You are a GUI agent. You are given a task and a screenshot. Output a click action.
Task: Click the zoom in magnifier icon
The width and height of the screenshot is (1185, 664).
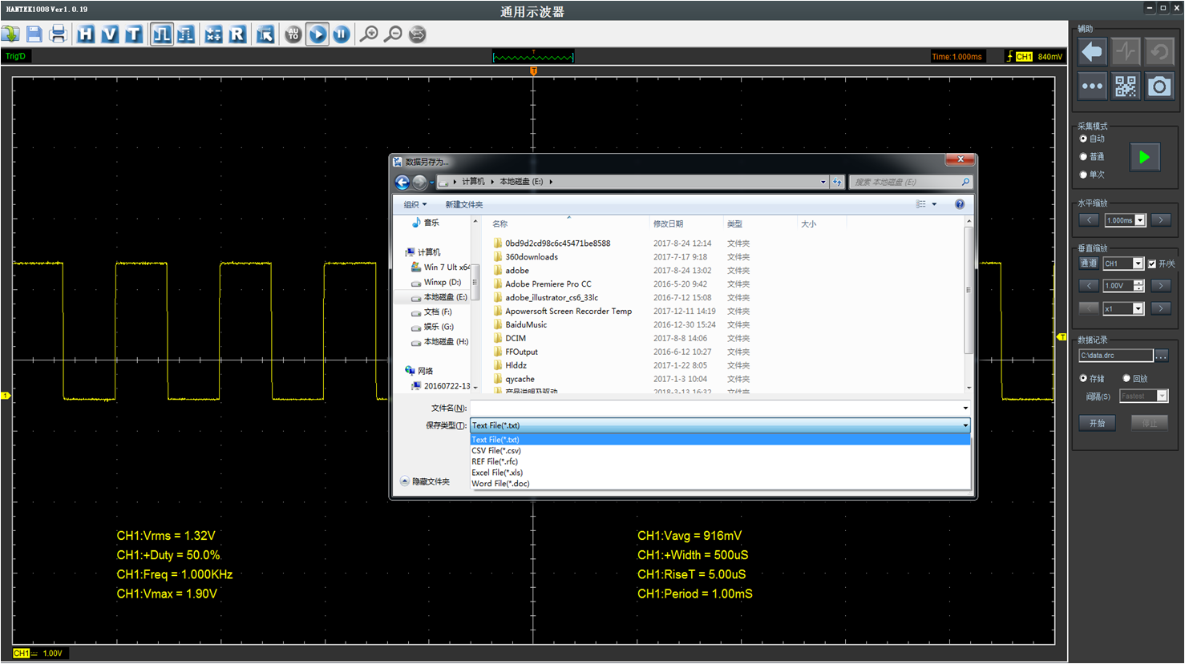(x=369, y=34)
